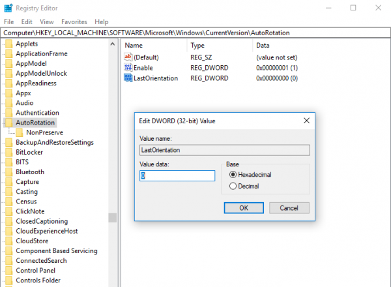Click the NonPreserve subfolder icon
Screen dimensions: 391x287
coord(20,132)
